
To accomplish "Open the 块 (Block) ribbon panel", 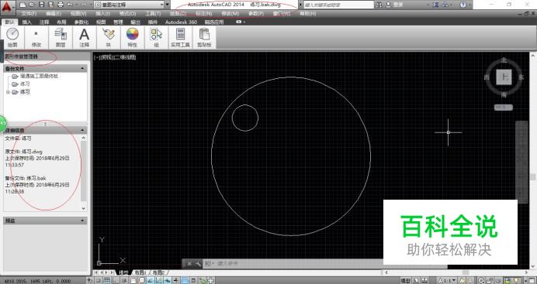I will pos(108,37).
